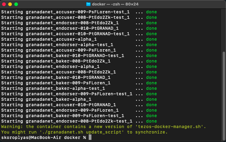The width and height of the screenshot is (226, 142).
Task: Select text 'granadanet_accuser-alpha_1'
Action: point(61,39)
